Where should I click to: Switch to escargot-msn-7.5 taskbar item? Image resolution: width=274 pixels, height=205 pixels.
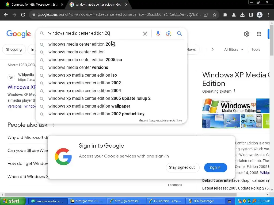pos(87,201)
